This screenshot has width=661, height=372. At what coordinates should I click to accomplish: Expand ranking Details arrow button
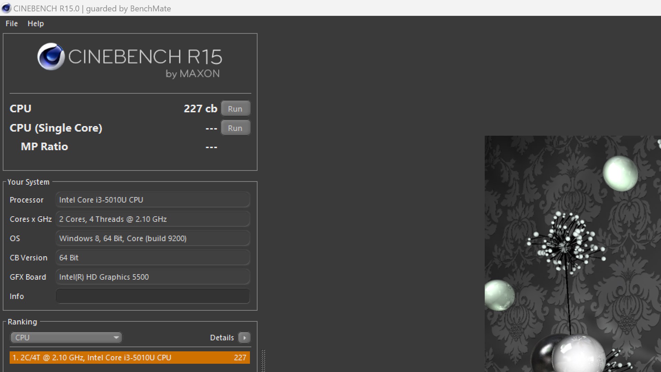[244, 338]
